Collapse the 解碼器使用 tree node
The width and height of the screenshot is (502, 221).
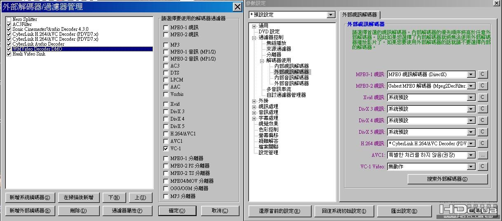(262, 60)
